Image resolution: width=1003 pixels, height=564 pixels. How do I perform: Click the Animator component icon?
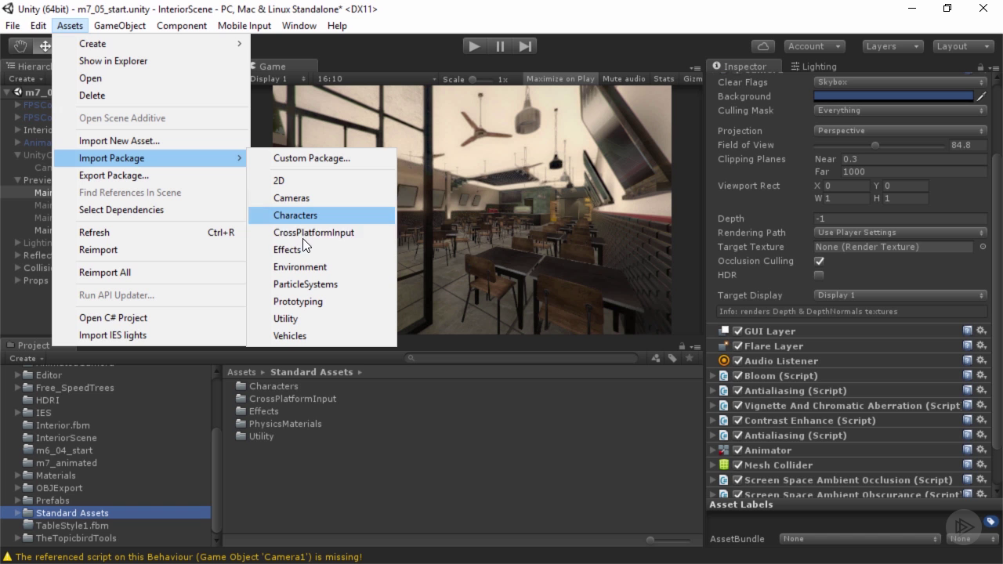click(724, 450)
